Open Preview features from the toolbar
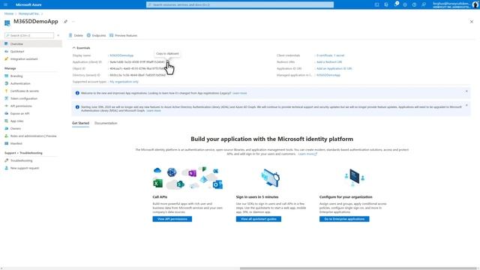480x270 pixels. 123,35
